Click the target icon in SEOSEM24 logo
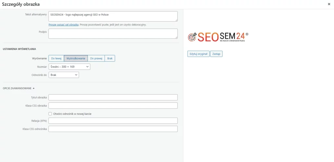The width and height of the screenshot is (334, 162). (x=192, y=37)
